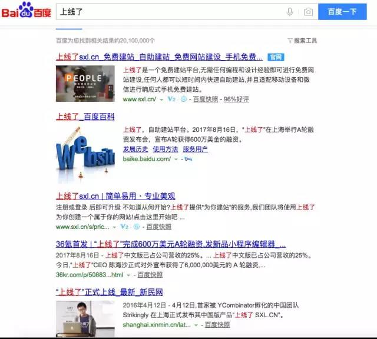Open the Website thumbnail of Baike result
This screenshot has width=377, height=339.
click(85, 155)
